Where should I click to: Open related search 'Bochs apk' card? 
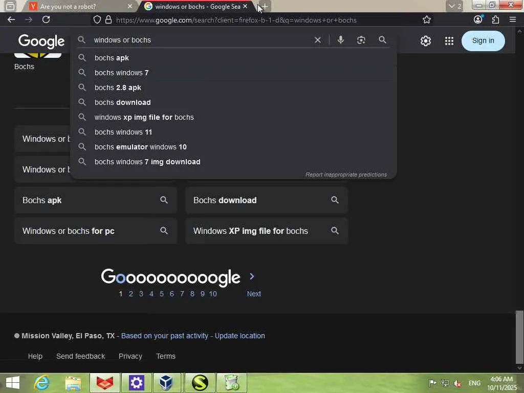[x=96, y=200]
